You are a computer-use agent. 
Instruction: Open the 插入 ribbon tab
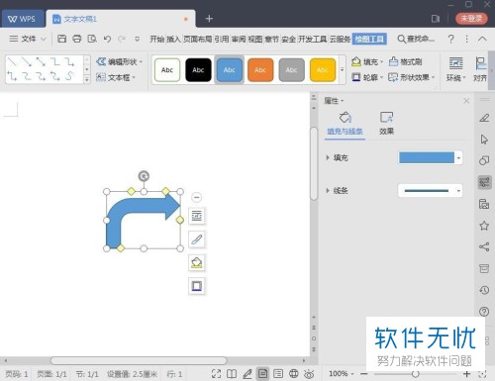pyautogui.click(x=173, y=39)
